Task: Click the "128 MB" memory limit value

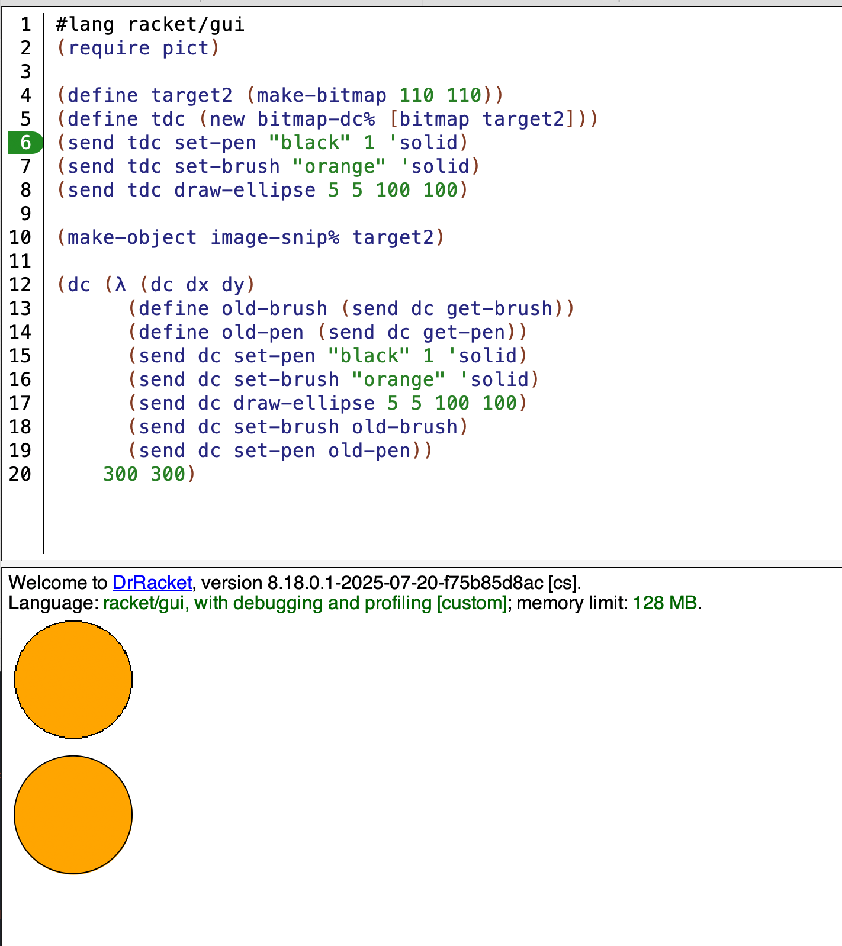Action: click(x=665, y=603)
